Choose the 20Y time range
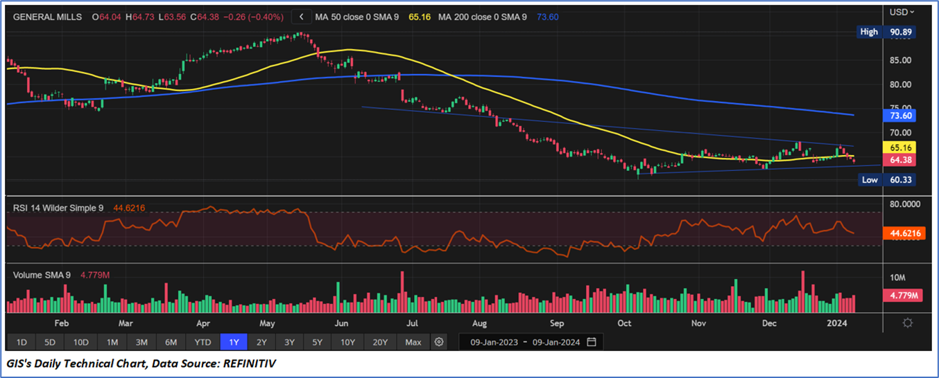939x378 pixels. [x=381, y=342]
